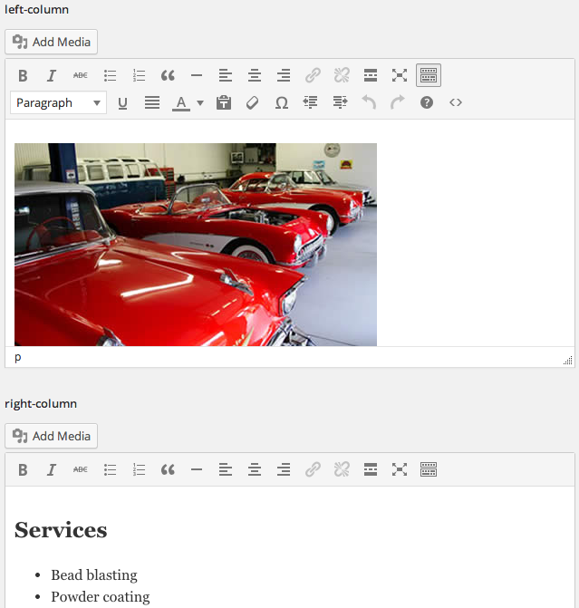Select the red classic cars image
Image resolution: width=579 pixels, height=608 pixels.
tap(195, 244)
